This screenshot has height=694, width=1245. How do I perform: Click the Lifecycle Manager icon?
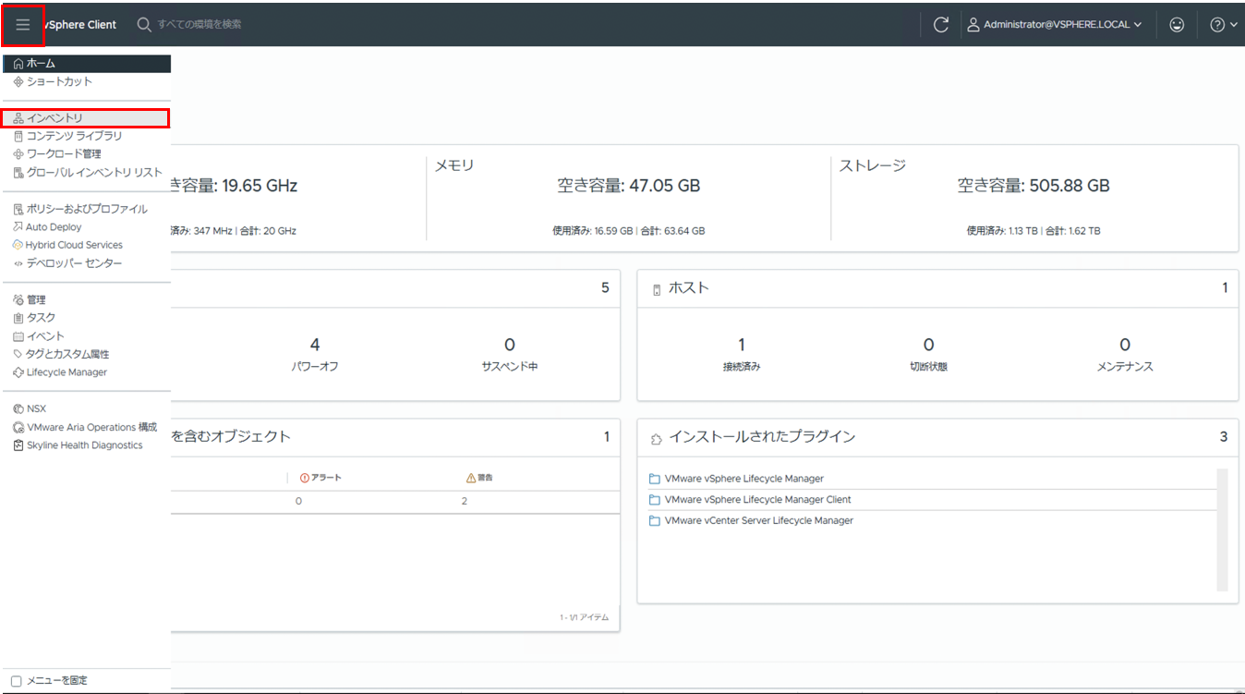pyautogui.click(x=18, y=372)
